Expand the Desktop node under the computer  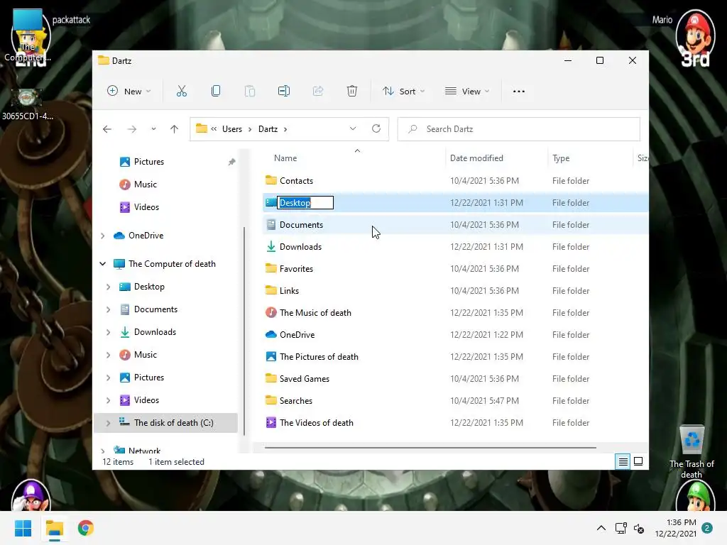[108, 287]
